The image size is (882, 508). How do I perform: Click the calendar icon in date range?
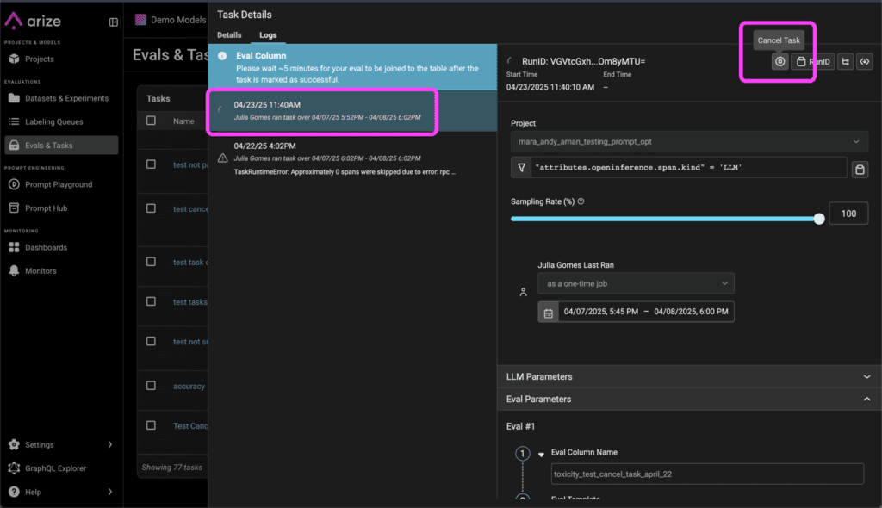pos(548,312)
